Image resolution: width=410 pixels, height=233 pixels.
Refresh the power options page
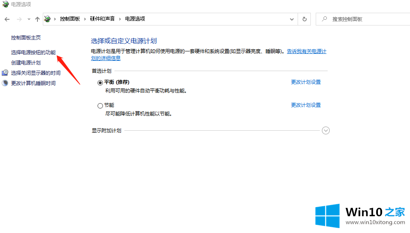pos(304,19)
